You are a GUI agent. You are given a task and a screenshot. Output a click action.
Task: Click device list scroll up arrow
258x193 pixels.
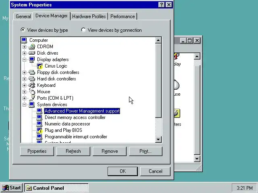[158, 40]
